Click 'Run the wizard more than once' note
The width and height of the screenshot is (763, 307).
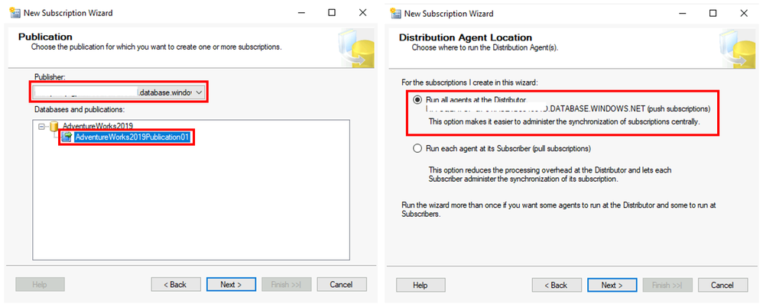point(559,209)
